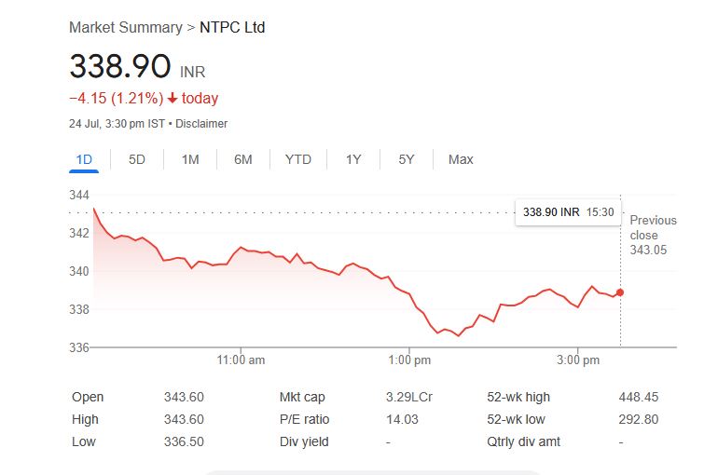Open the Disclaimer link
Screen dimensions: 718x475
tap(201, 124)
